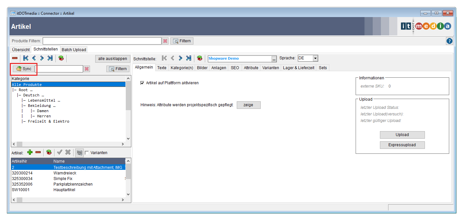Click the Sync button
Image resolution: width=463 pixels, height=220 pixels.
[x=24, y=69]
